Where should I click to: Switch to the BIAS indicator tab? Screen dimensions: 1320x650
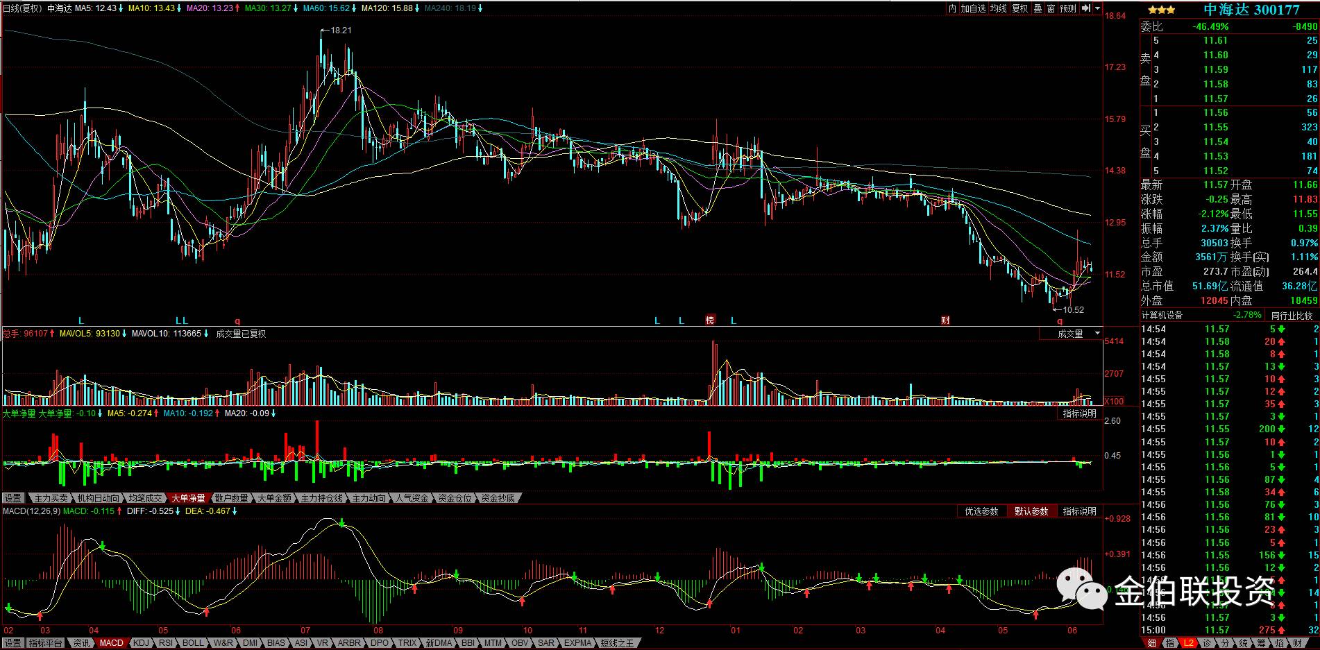[276, 643]
